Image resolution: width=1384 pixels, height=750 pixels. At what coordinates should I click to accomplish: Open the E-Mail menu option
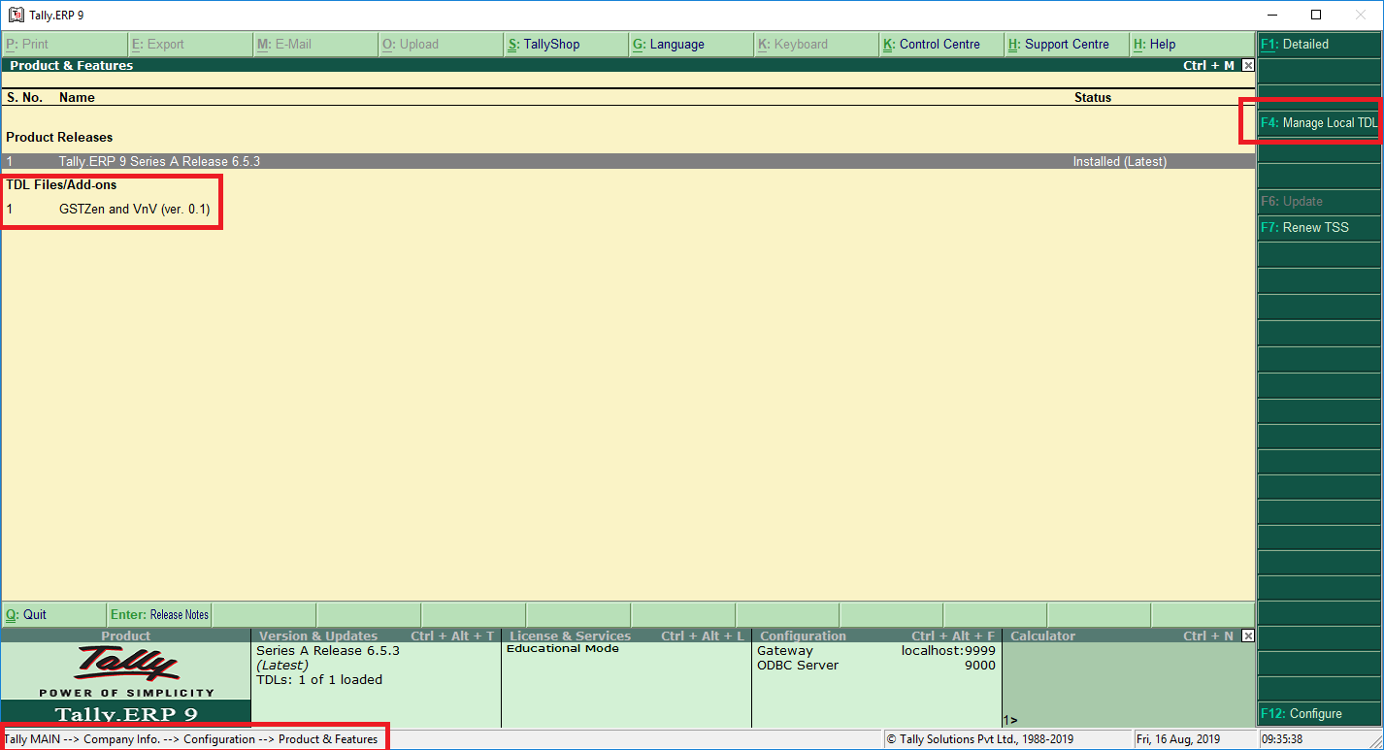tap(315, 44)
